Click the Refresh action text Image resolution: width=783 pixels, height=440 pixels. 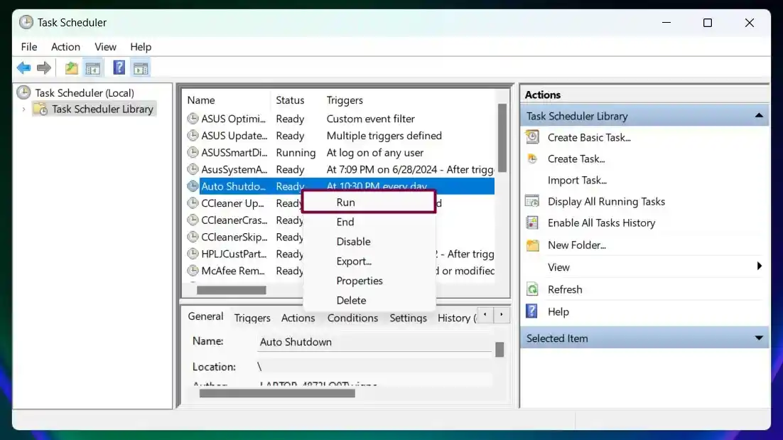565,290
